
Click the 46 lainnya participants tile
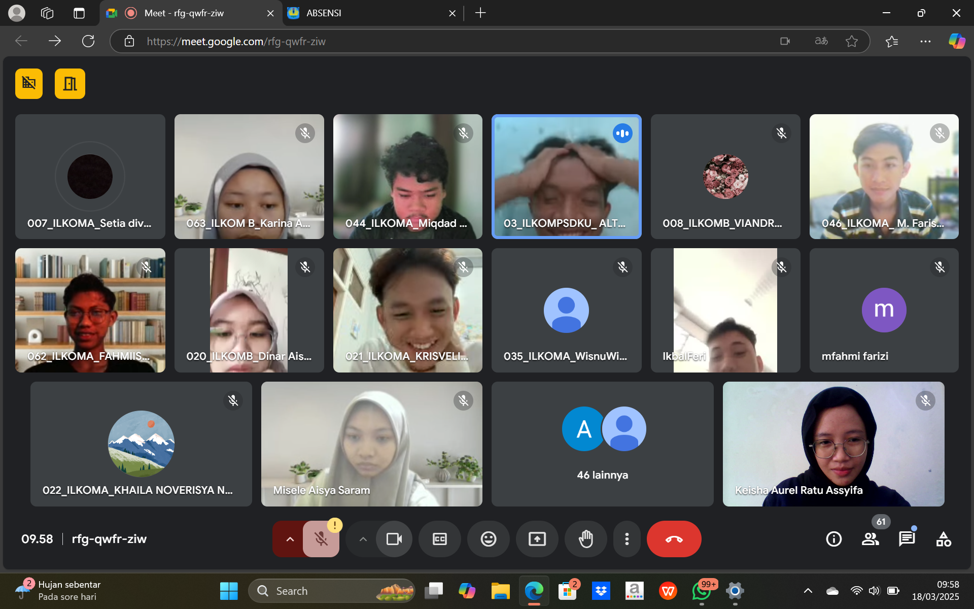click(x=602, y=444)
